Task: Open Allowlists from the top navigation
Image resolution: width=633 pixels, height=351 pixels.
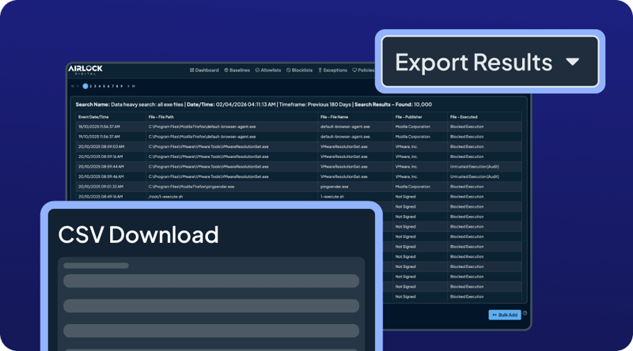Action: tap(267, 70)
